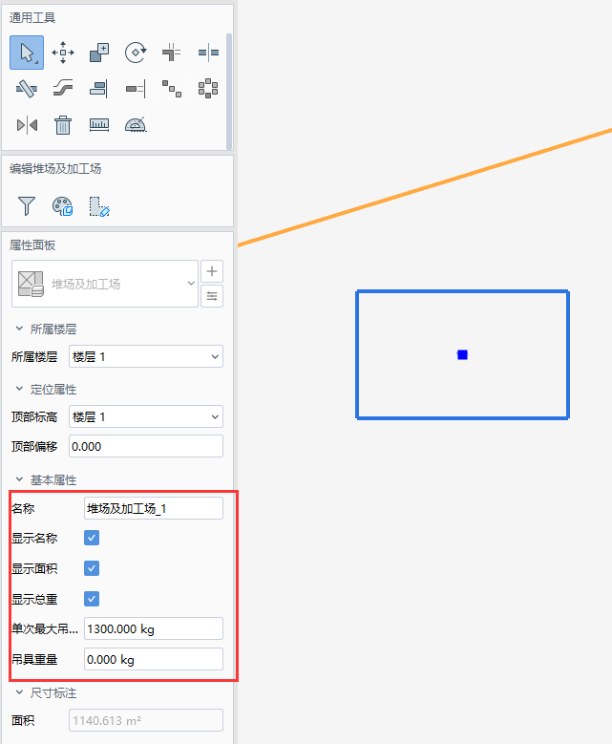This screenshot has height=744, width=612.
Task: Open the type settings sliders button
Action: [212, 296]
